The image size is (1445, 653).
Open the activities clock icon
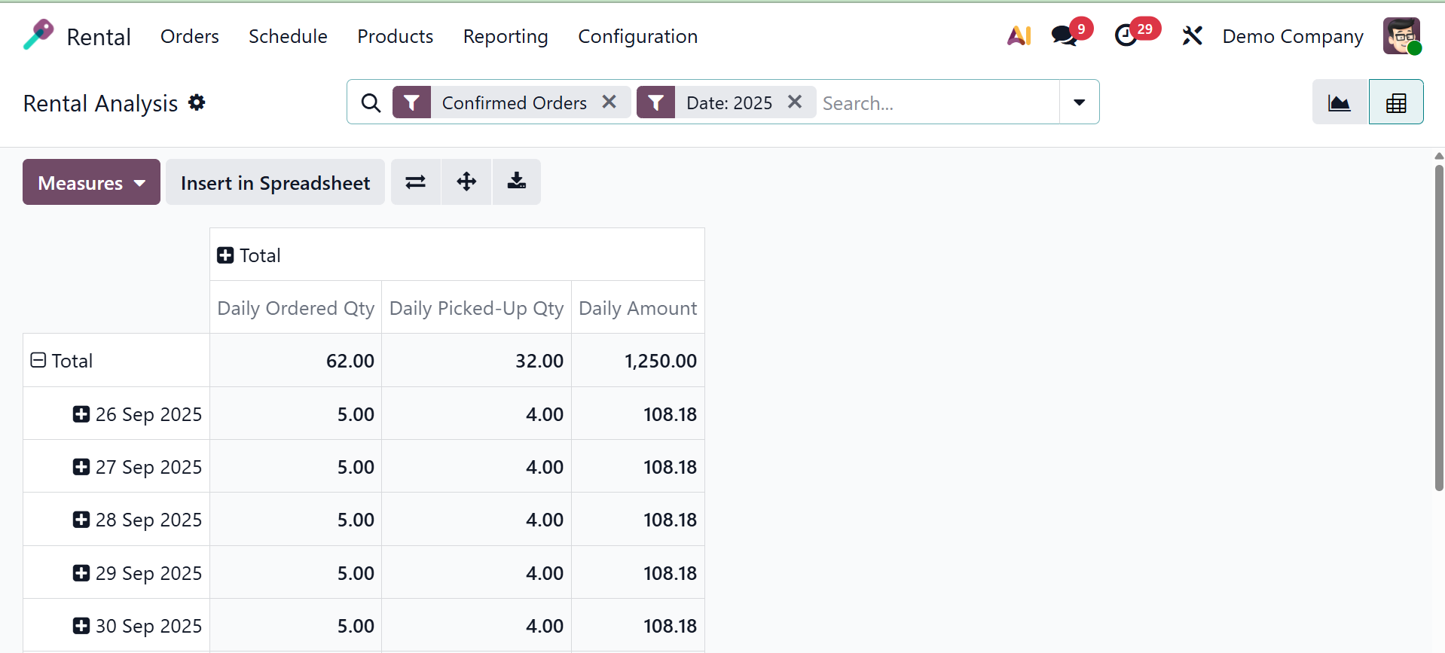[1126, 35]
